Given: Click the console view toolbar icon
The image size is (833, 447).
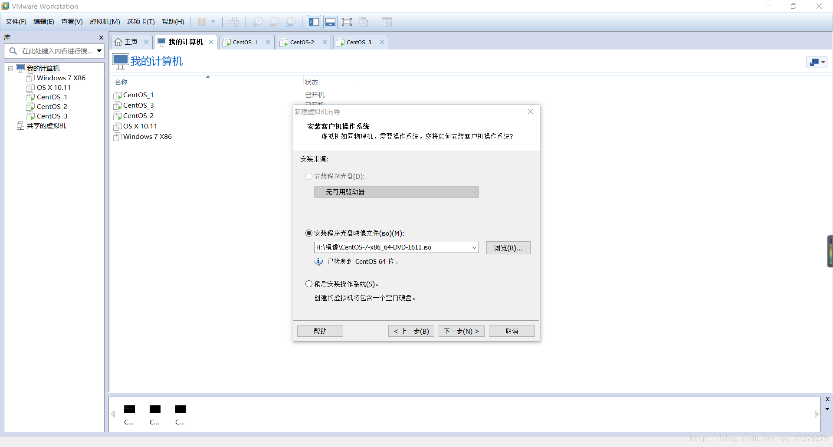Looking at the screenshot, I should [x=387, y=22].
